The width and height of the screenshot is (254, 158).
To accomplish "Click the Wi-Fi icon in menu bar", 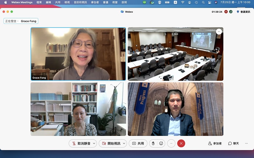I will [183, 2].
